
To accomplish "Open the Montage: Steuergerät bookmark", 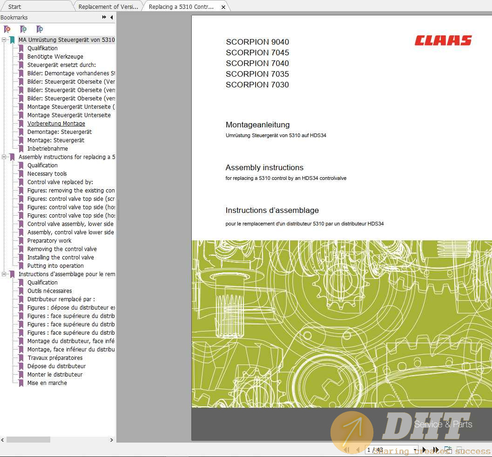I will click(56, 140).
